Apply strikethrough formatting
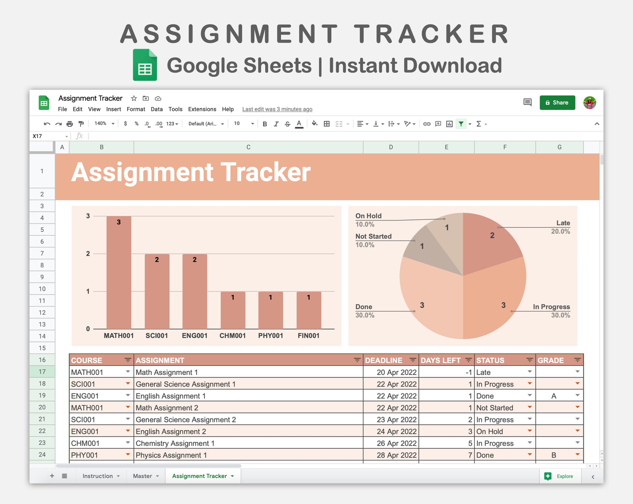Image resolution: width=633 pixels, height=504 pixels. 287,123
